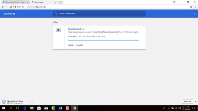Screen dimensions: 198x111
Task: Show hidden system tray icons
Action: click(x=169, y=108)
